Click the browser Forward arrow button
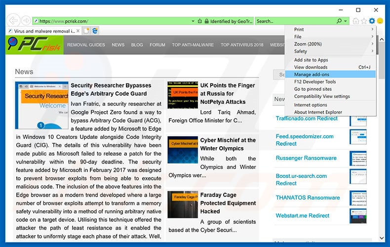Screen dimensions: 390x247 click(x=26, y=20)
